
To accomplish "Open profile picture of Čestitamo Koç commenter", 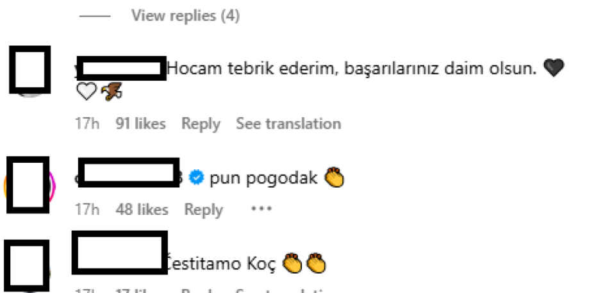I will (29, 267).
